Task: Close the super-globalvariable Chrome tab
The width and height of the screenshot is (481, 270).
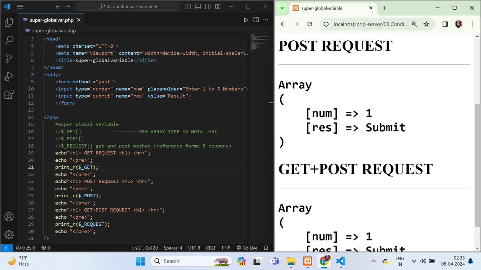Action: point(370,8)
